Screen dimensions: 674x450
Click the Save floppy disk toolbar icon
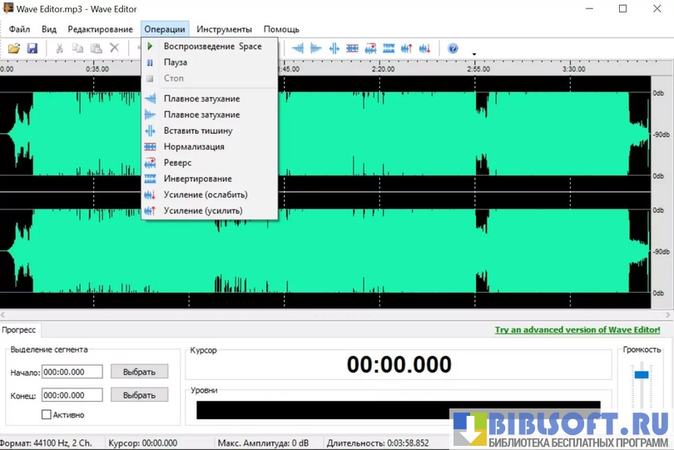point(32,48)
